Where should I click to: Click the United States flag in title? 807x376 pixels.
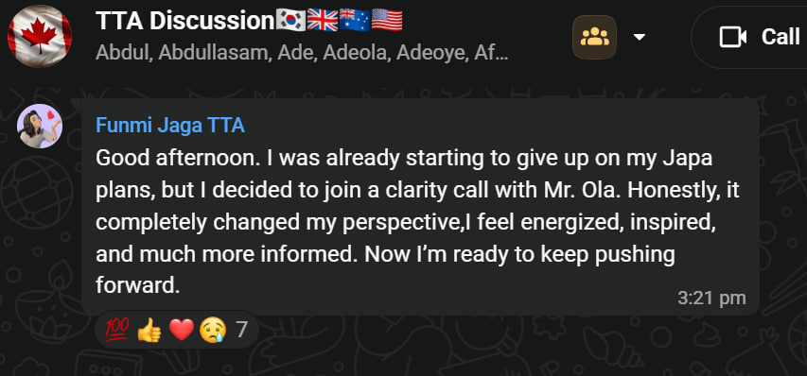(387, 21)
